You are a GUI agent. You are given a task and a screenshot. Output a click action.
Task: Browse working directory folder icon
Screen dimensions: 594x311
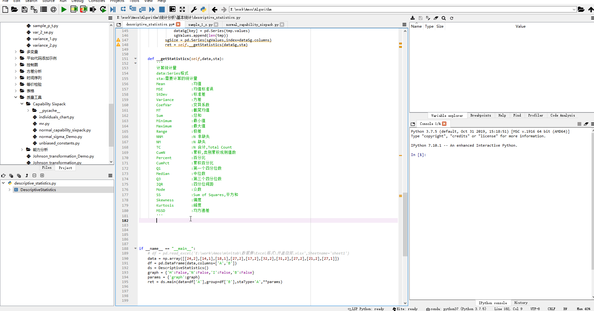pos(581,9)
